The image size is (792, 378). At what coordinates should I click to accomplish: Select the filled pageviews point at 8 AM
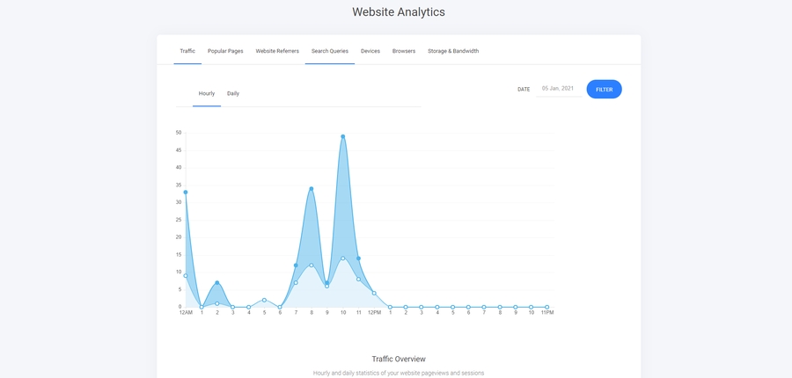[312, 188]
